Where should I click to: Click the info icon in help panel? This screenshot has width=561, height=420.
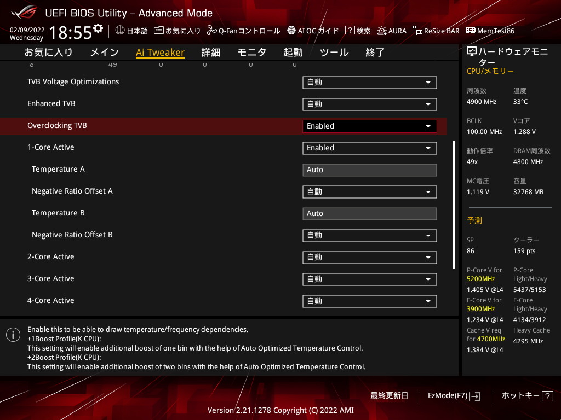click(13, 335)
